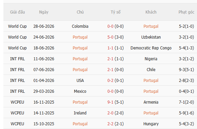Click the Giải đấu column header
This screenshot has width=197, height=129.
pos(17,12)
